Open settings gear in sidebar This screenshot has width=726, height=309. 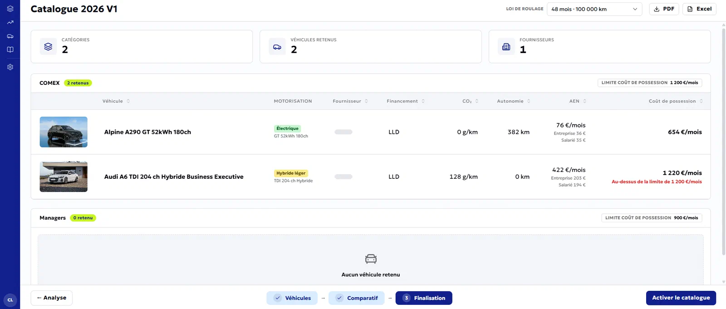[10, 67]
